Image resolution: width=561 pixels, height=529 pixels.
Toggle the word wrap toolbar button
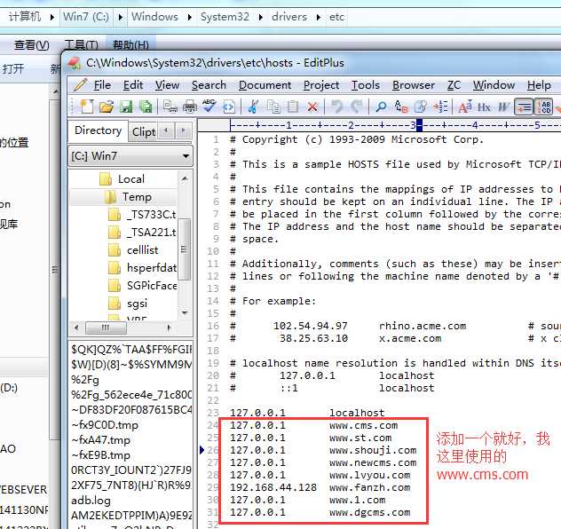pos(524,107)
